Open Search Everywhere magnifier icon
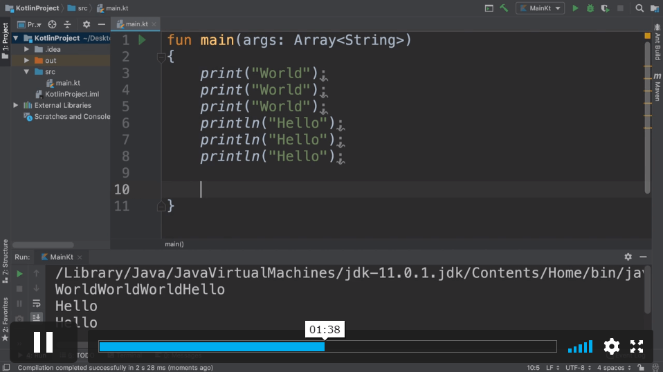 (639, 8)
